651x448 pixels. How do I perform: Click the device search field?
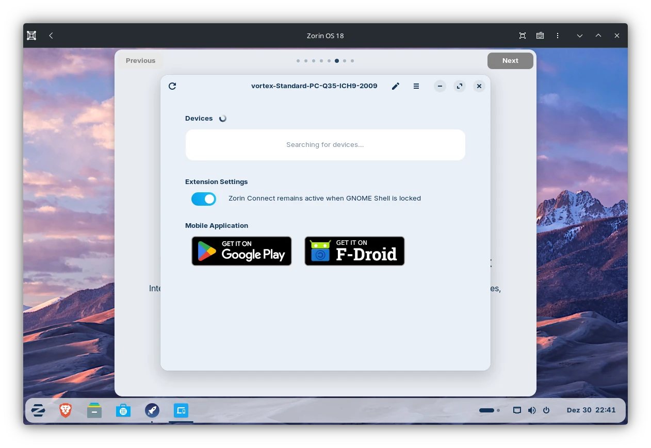tap(325, 145)
